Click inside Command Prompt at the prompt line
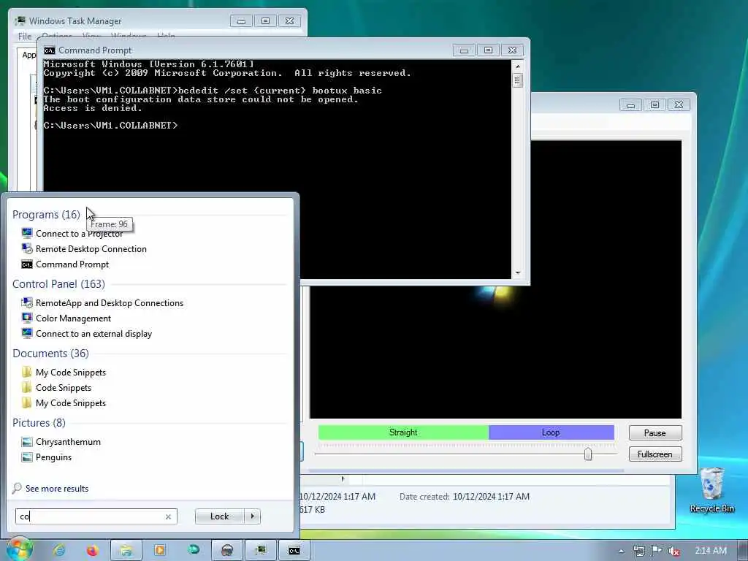 coord(110,126)
